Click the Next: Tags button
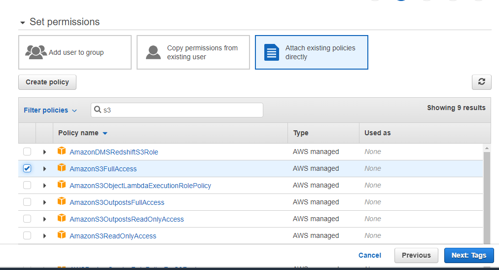This screenshot has height=270, width=499. click(469, 255)
